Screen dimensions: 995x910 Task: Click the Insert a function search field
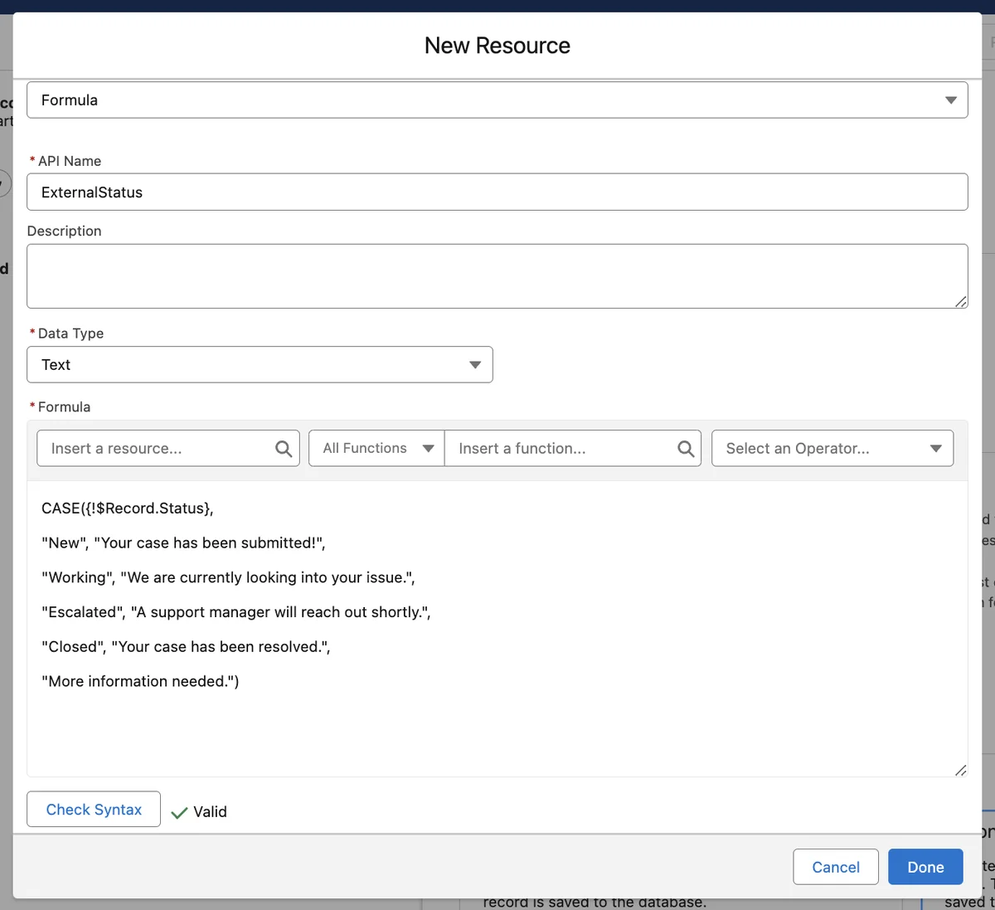pyautogui.click(x=573, y=448)
